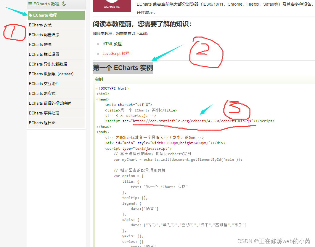Click the 引入 echarts.js comment line
The height and width of the screenshot is (247, 315).
coord(131,116)
